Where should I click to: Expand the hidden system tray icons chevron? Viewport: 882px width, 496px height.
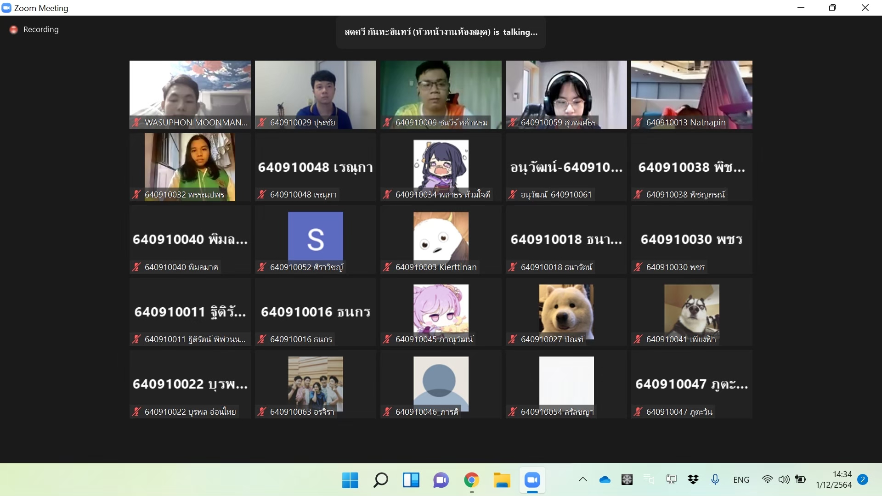(x=583, y=480)
